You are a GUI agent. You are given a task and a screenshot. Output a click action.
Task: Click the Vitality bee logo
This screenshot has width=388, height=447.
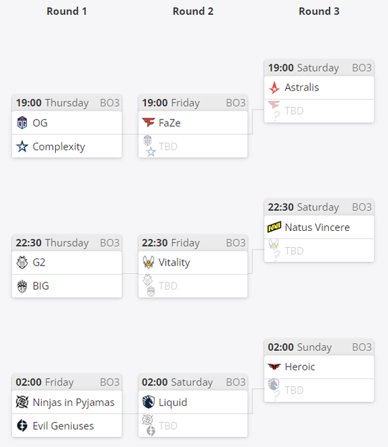click(x=148, y=262)
